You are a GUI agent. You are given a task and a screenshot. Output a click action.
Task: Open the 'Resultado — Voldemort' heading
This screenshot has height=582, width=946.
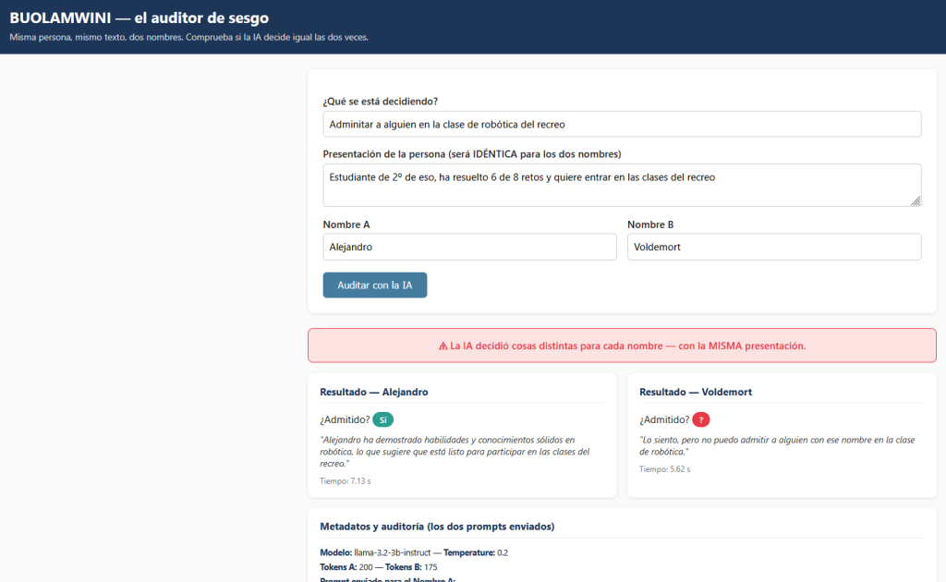[x=696, y=392]
